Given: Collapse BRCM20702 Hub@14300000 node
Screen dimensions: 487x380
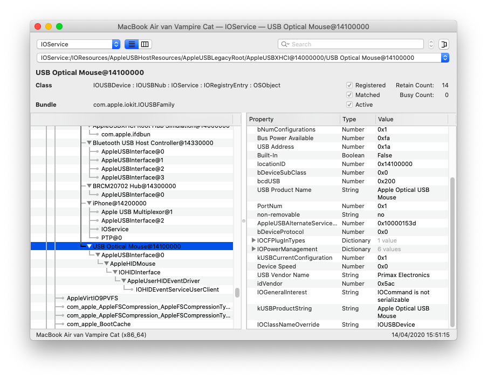Looking at the screenshot, I should pyautogui.click(x=89, y=186).
